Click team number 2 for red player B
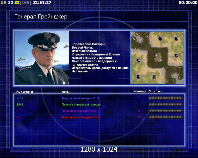The width and height of the screenshot is (198, 158). tap(139, 117)
